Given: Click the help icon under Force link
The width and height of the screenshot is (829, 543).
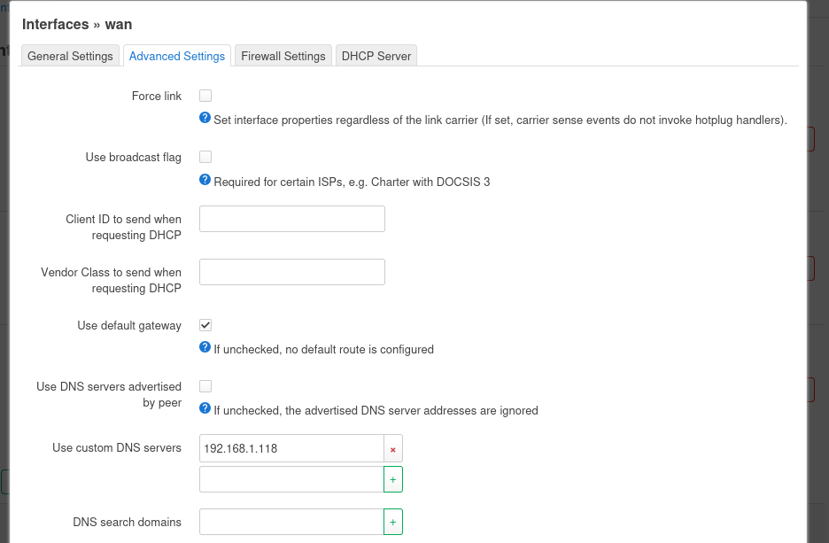Looking at the screenshot, I should 205,118.
